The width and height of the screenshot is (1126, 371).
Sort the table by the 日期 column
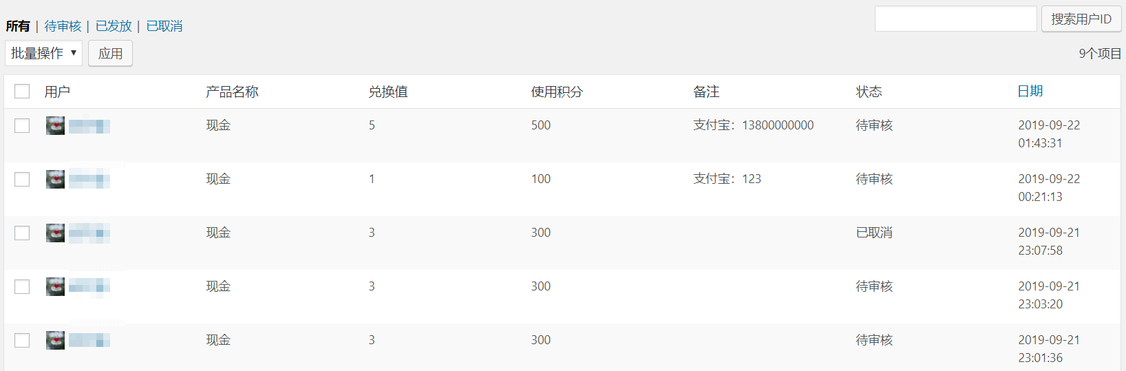point(1030,92)
